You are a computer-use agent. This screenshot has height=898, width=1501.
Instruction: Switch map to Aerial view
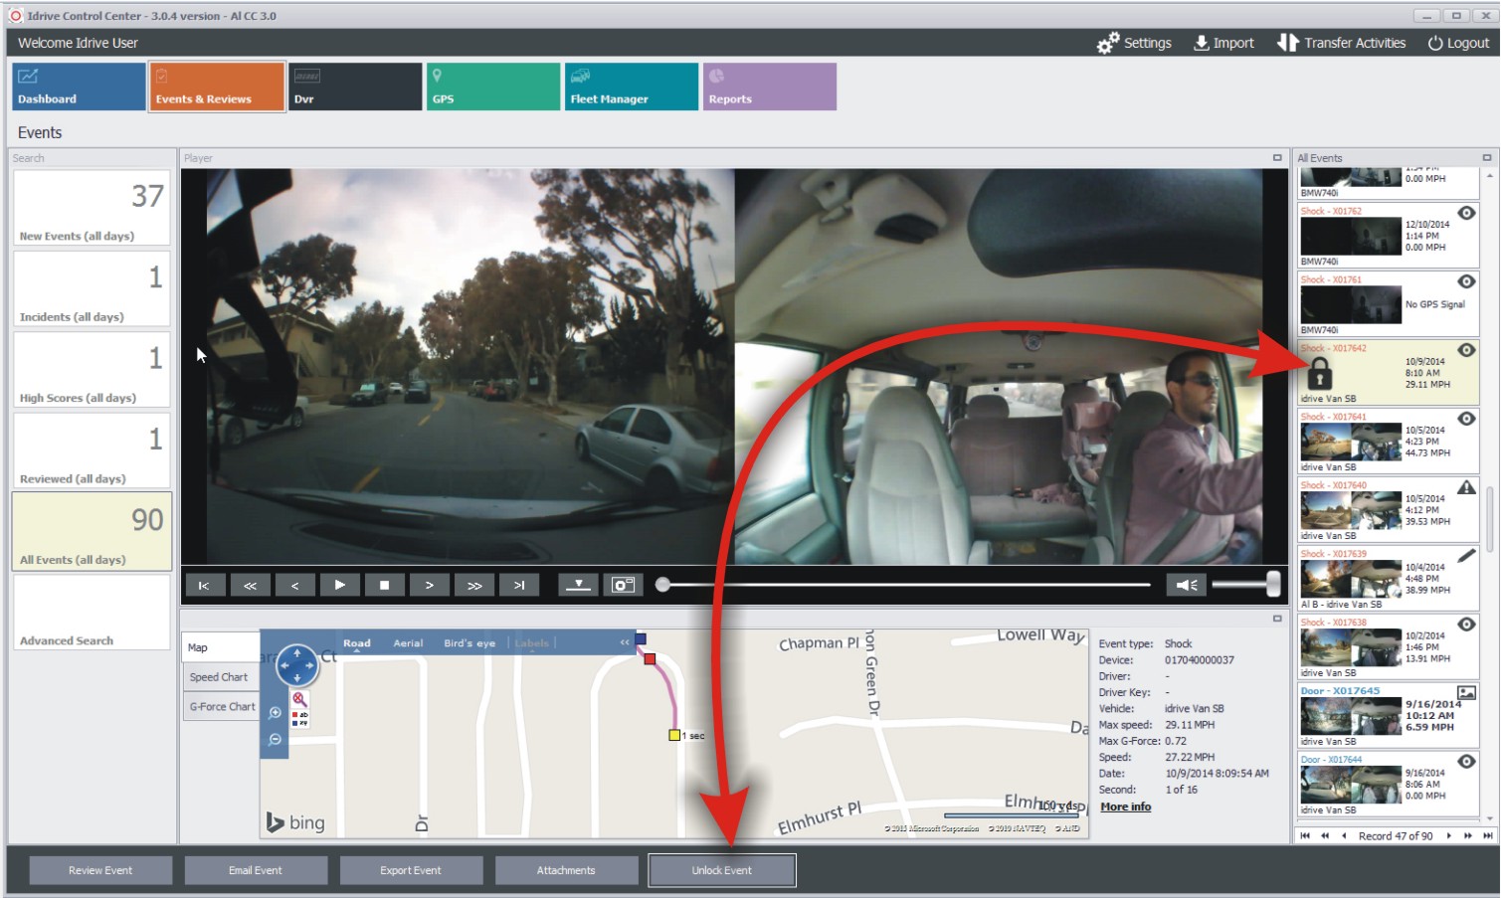(x=408, y=643)
